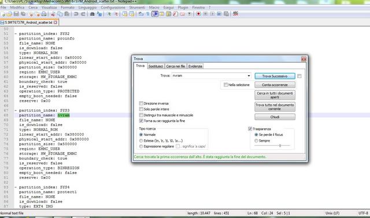370x218 pixels.
Task: Adjust the transparency slider
Action: coord(280,146)
